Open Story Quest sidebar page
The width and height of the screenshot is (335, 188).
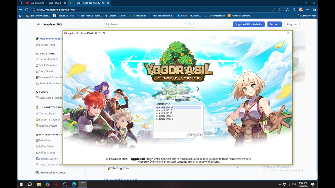(44, 71)
